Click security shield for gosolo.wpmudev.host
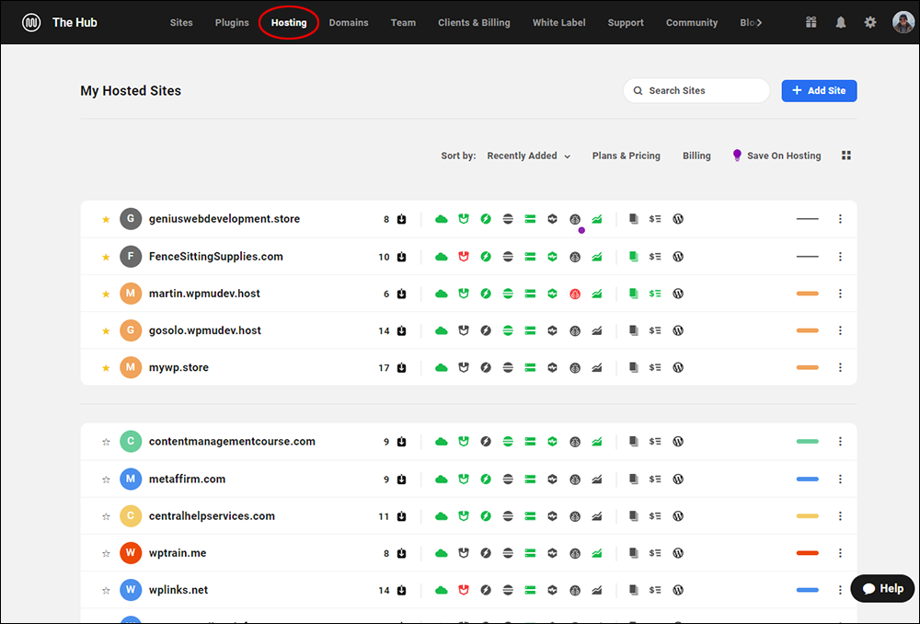920x624 pixels. tap(464, 330)
